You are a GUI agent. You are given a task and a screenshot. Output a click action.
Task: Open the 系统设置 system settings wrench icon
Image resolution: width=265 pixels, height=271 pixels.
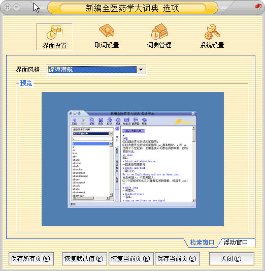click(x=212, y=37)
